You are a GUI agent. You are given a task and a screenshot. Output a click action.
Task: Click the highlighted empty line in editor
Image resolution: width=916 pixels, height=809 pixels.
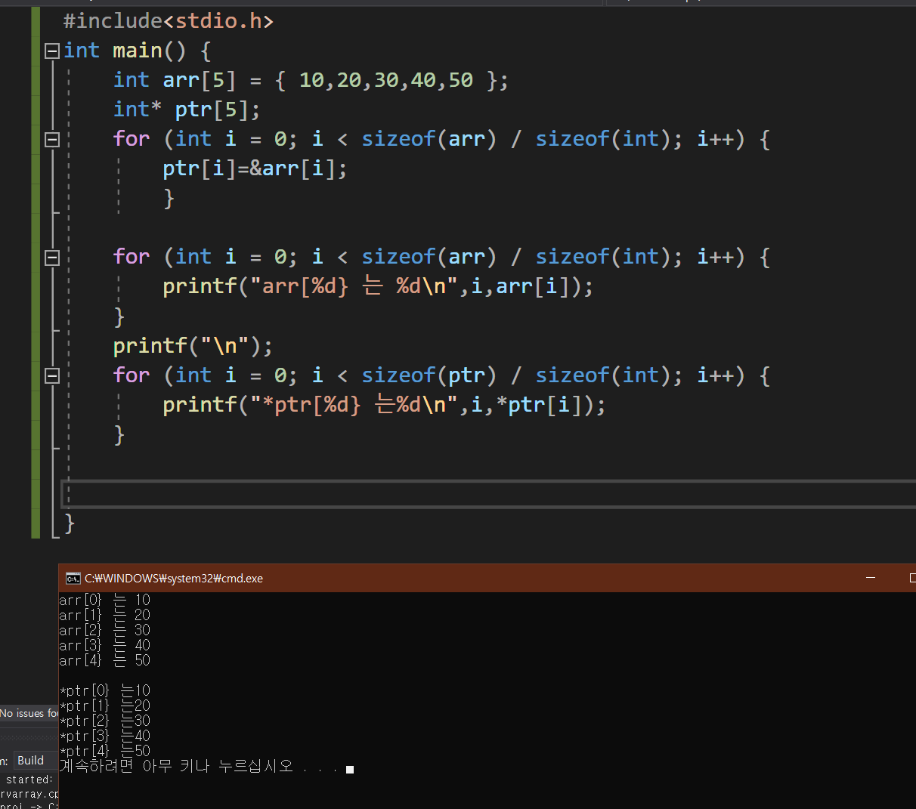[488, 494]
